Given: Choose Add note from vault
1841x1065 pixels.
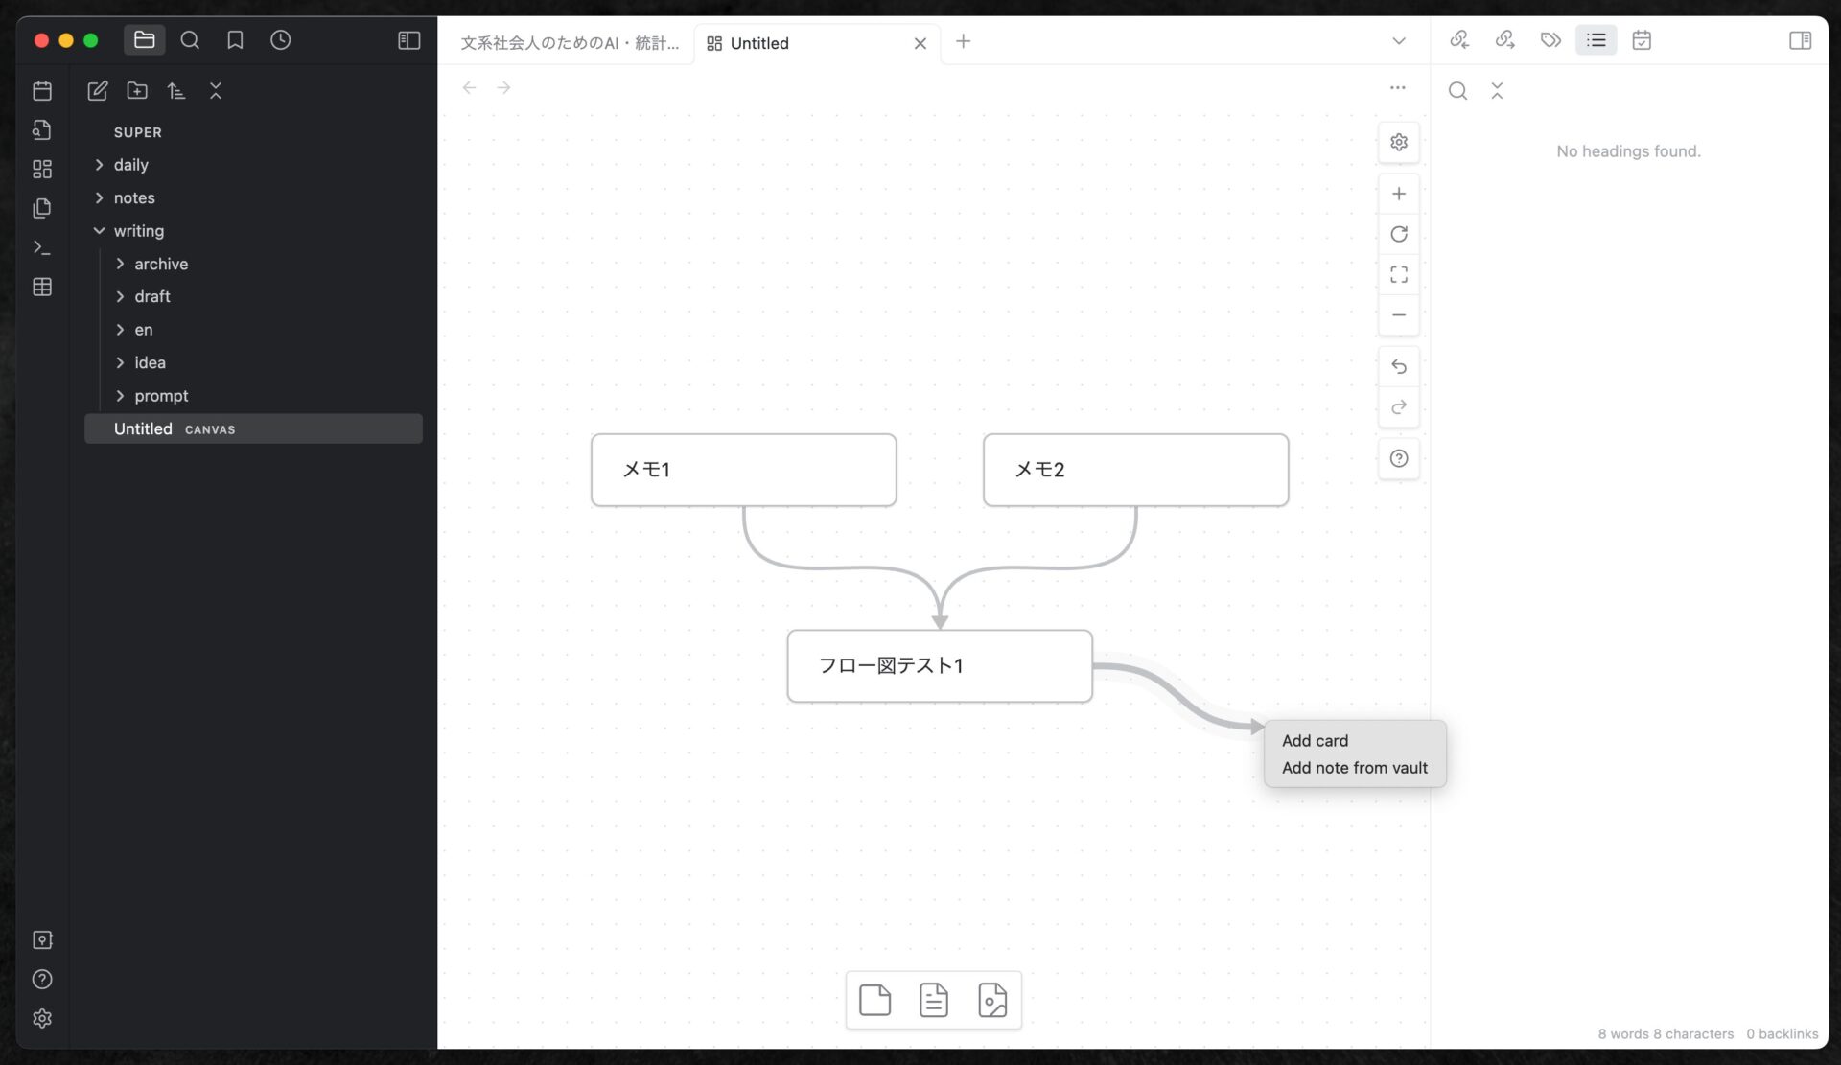Looking at the screenshot, I should [1354, 768].
